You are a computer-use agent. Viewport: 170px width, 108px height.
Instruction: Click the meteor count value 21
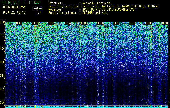pyautogui.click(x=39, y=12)
